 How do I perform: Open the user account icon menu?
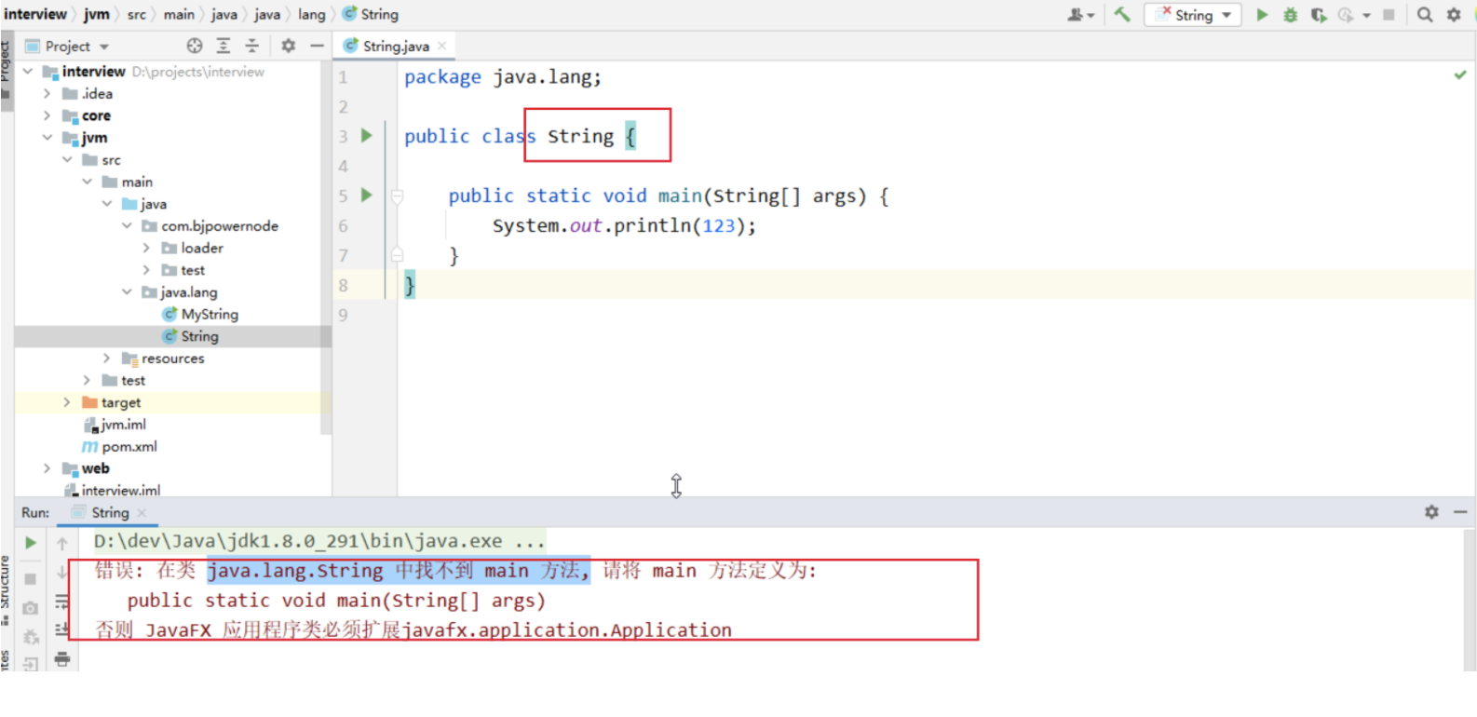click(1080, 15)
